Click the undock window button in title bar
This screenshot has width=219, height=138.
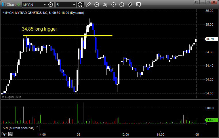(197, 2)
